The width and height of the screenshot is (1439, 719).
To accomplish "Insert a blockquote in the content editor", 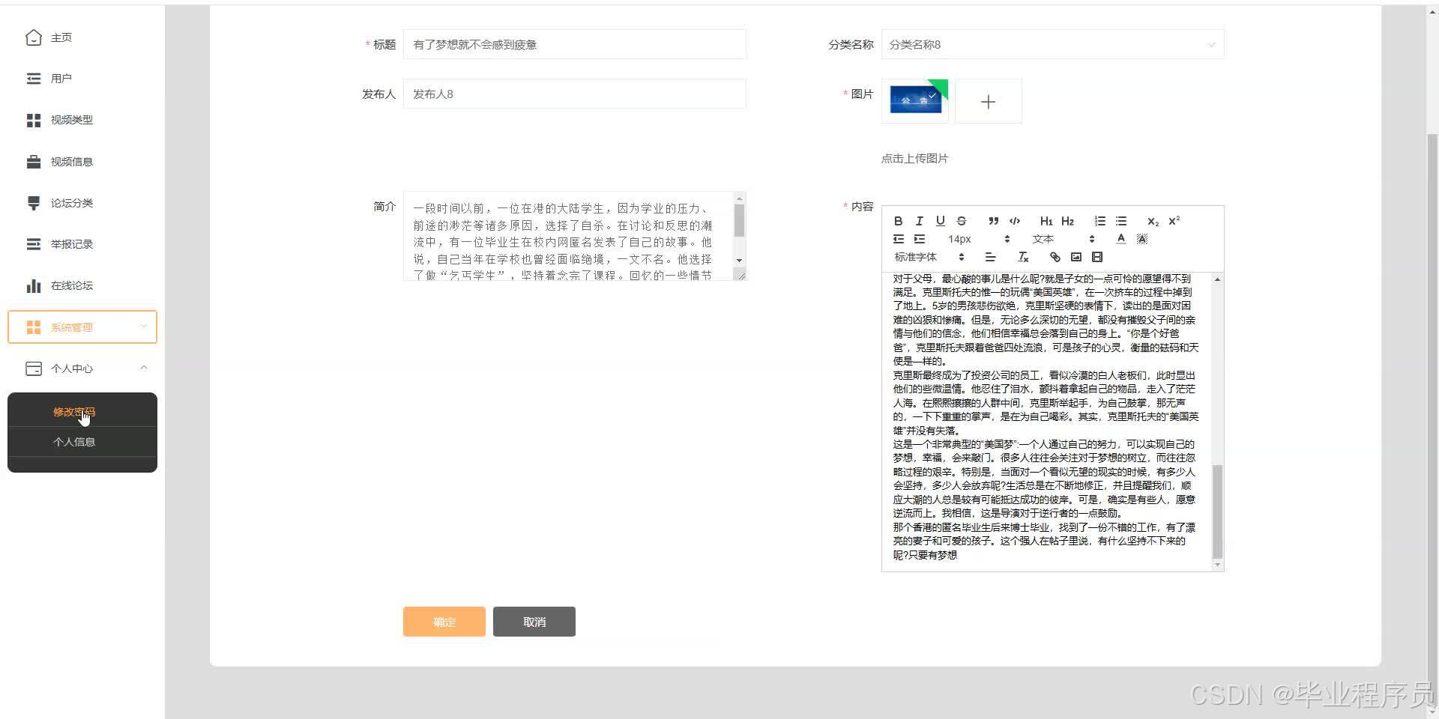I will click(x=993, y=221).
